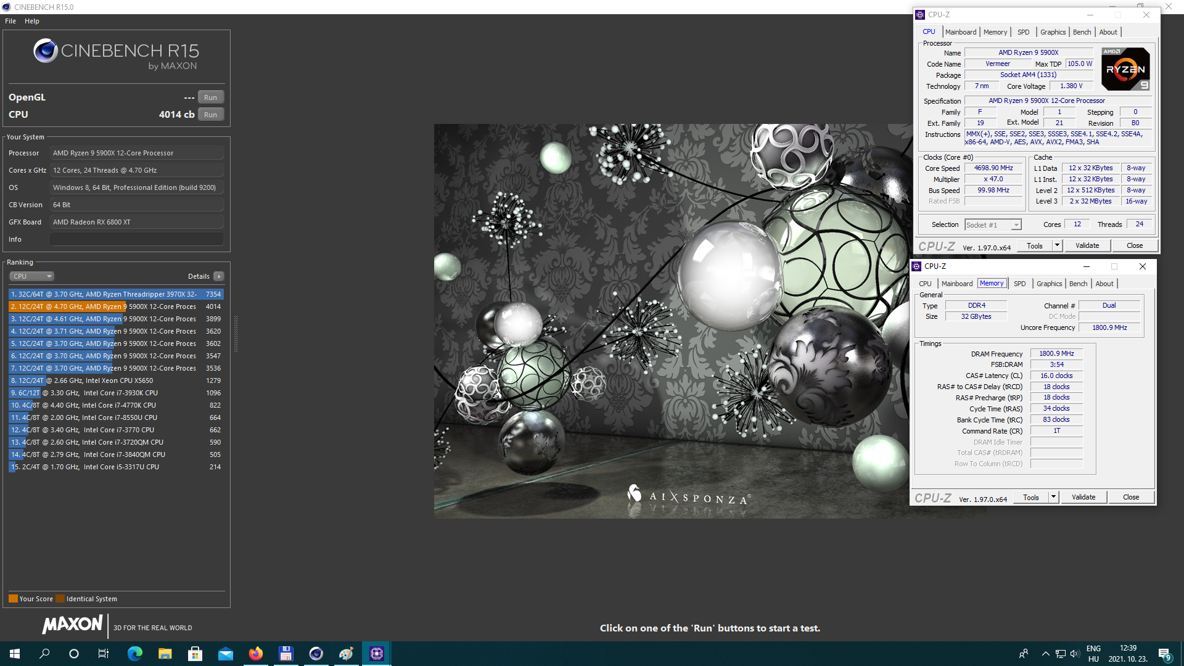Open floppy disk app in taskbar
This screenshot has width=1184, height=666.
pos(286,654)
